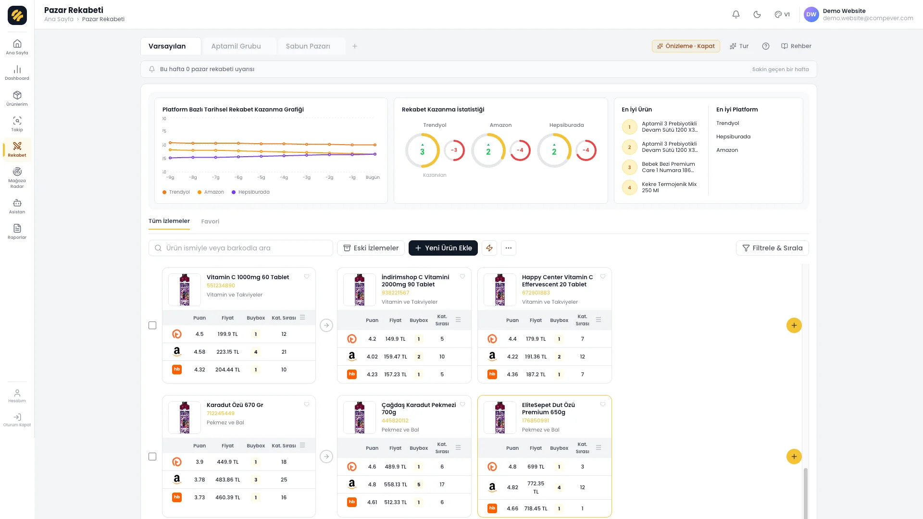Open column menu on EliteSepet Dut Özü card

599,447
